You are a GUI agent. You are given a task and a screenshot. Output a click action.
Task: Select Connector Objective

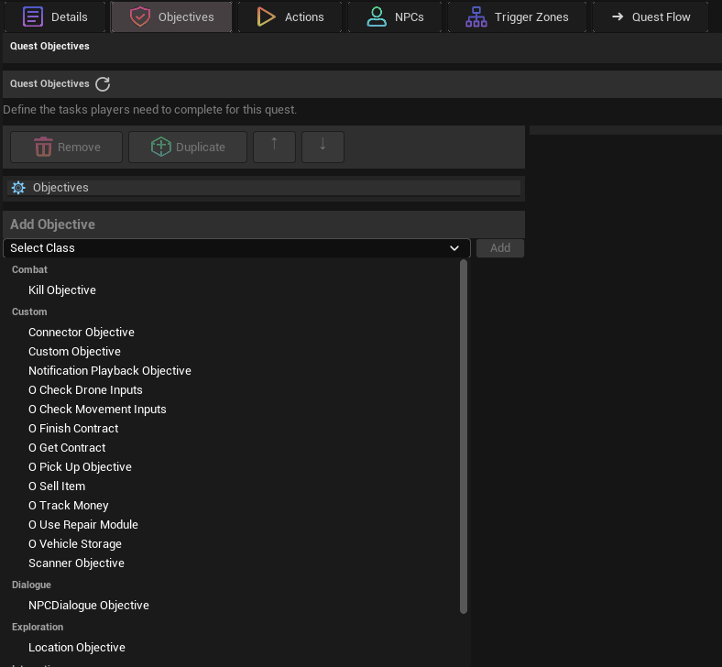coord(82,333)
